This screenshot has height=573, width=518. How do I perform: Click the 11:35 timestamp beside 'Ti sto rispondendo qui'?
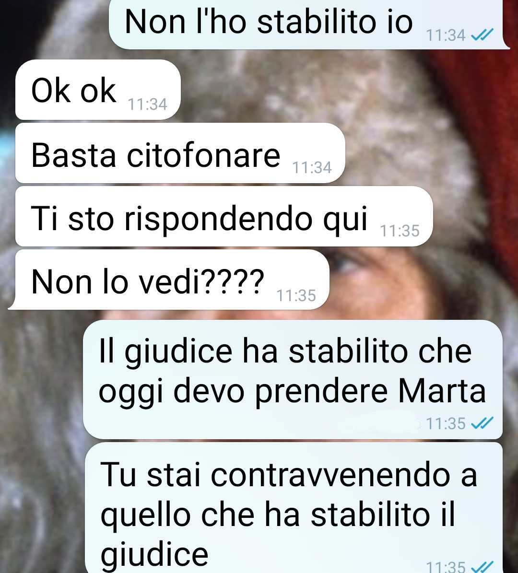coord(400,231)
